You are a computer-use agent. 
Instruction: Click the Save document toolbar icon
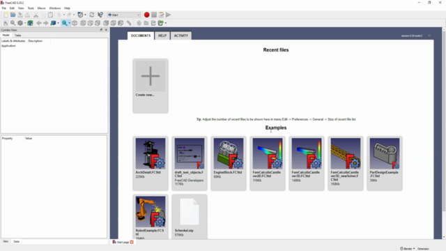tap(20, 15)
